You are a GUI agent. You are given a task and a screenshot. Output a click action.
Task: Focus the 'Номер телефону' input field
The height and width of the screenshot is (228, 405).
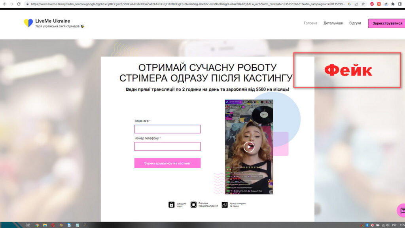click(167, 146)
